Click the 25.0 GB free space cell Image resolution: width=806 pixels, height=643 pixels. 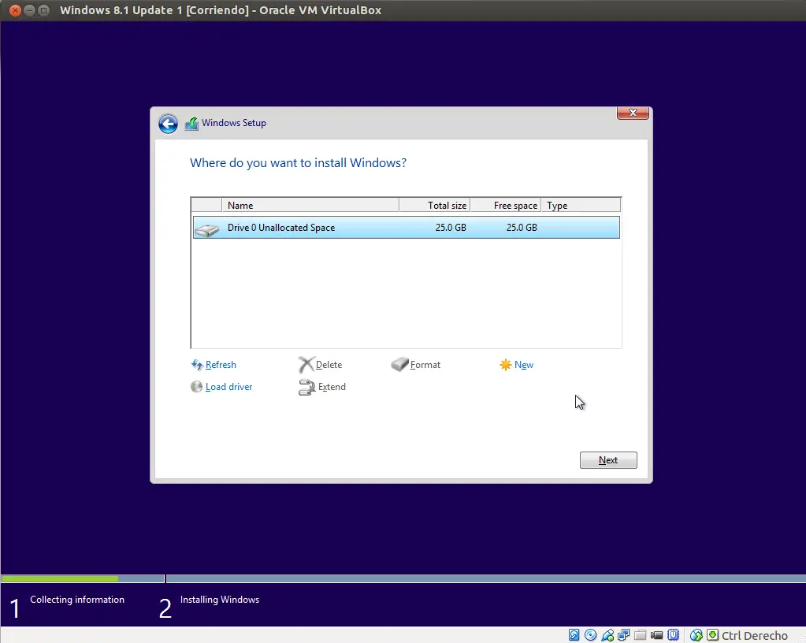(522, 228)
